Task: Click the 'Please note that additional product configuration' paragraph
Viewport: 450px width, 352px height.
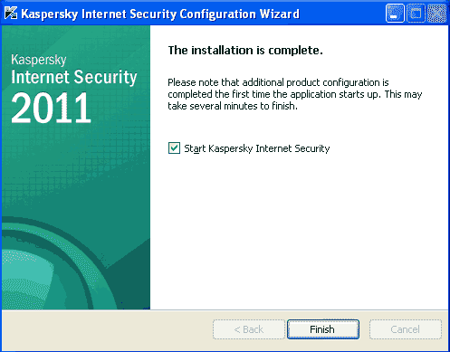Action: coord(295,94)
